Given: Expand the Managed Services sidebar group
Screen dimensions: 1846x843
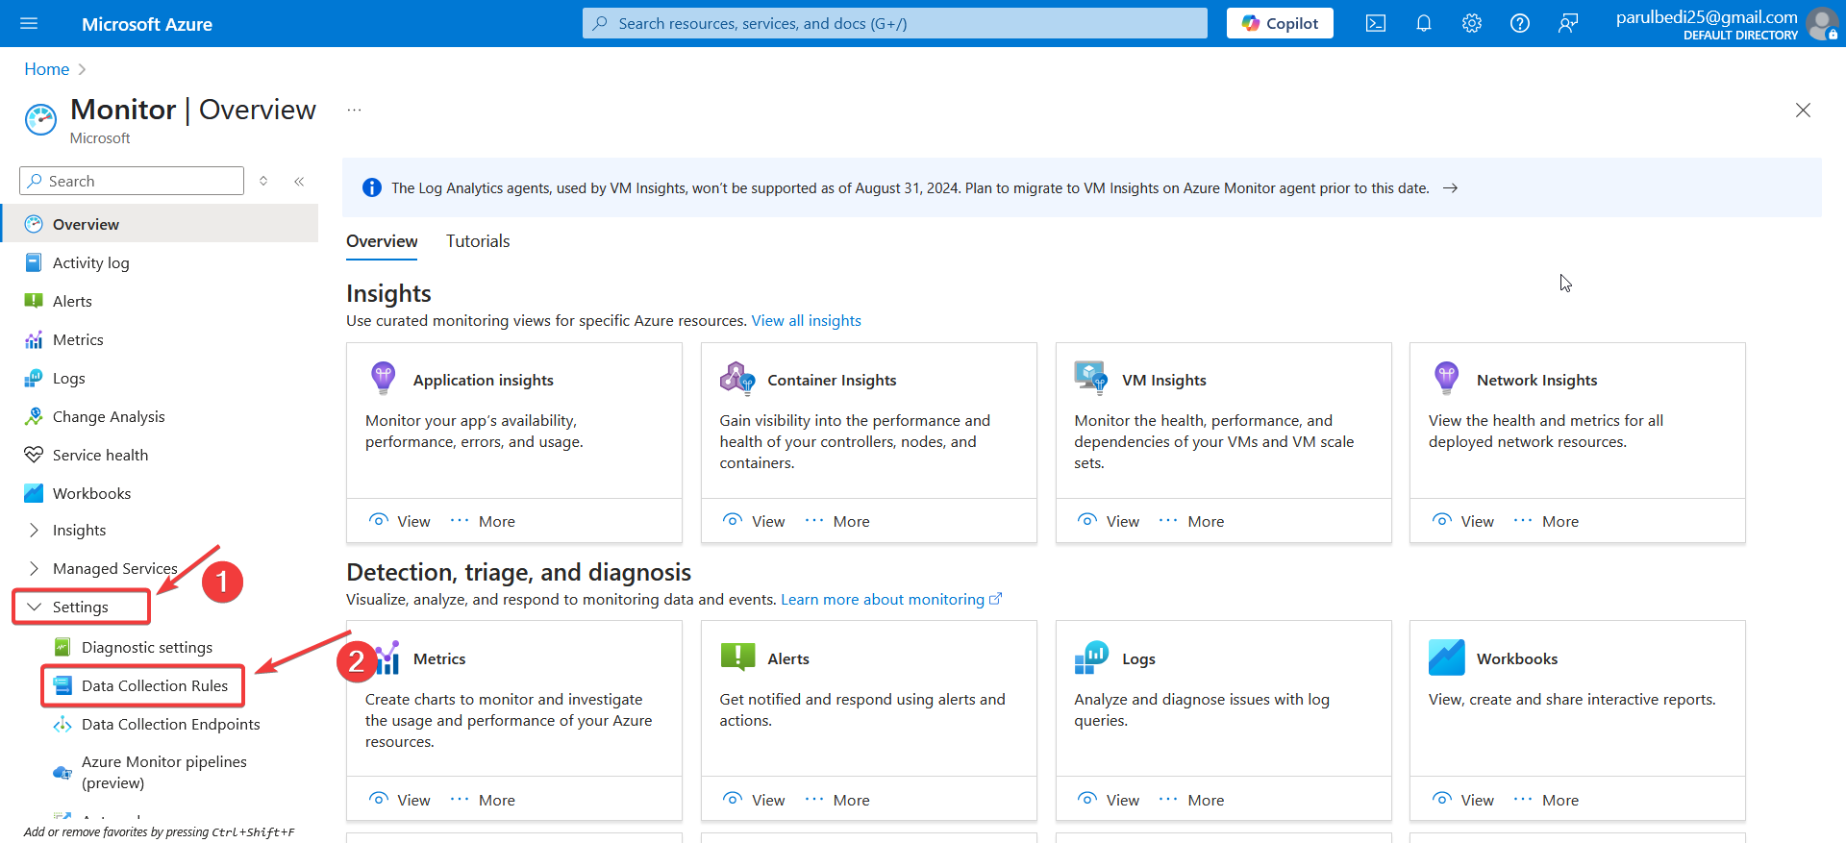Looking at the screenshot, I should click(x=34, y=568).
